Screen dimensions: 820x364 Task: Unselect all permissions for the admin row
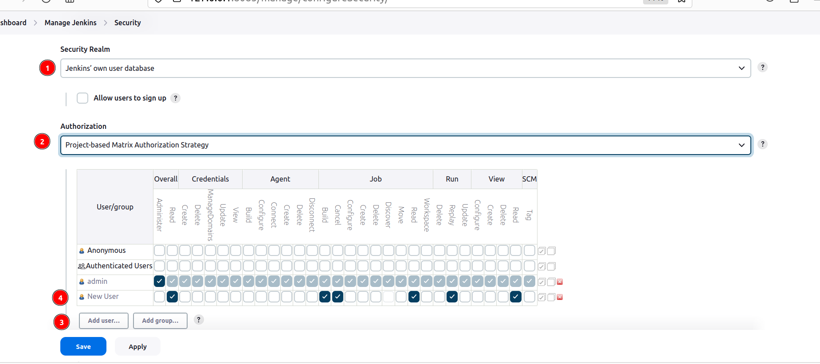tap(551, 282)
